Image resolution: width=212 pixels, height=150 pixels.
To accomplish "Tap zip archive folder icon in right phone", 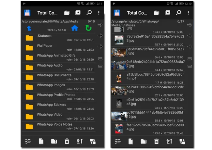I will click(x=144, y=141).
